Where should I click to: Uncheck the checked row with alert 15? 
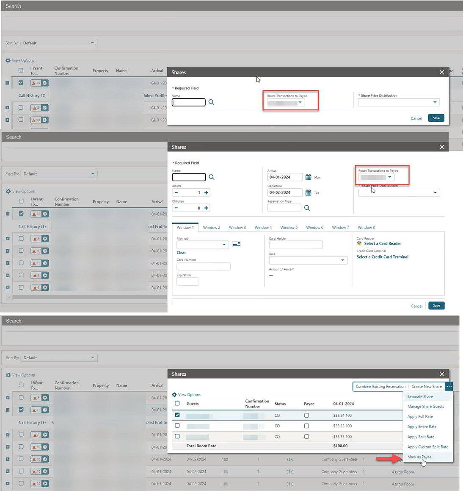pyautogui.click(x=21, y=214)
